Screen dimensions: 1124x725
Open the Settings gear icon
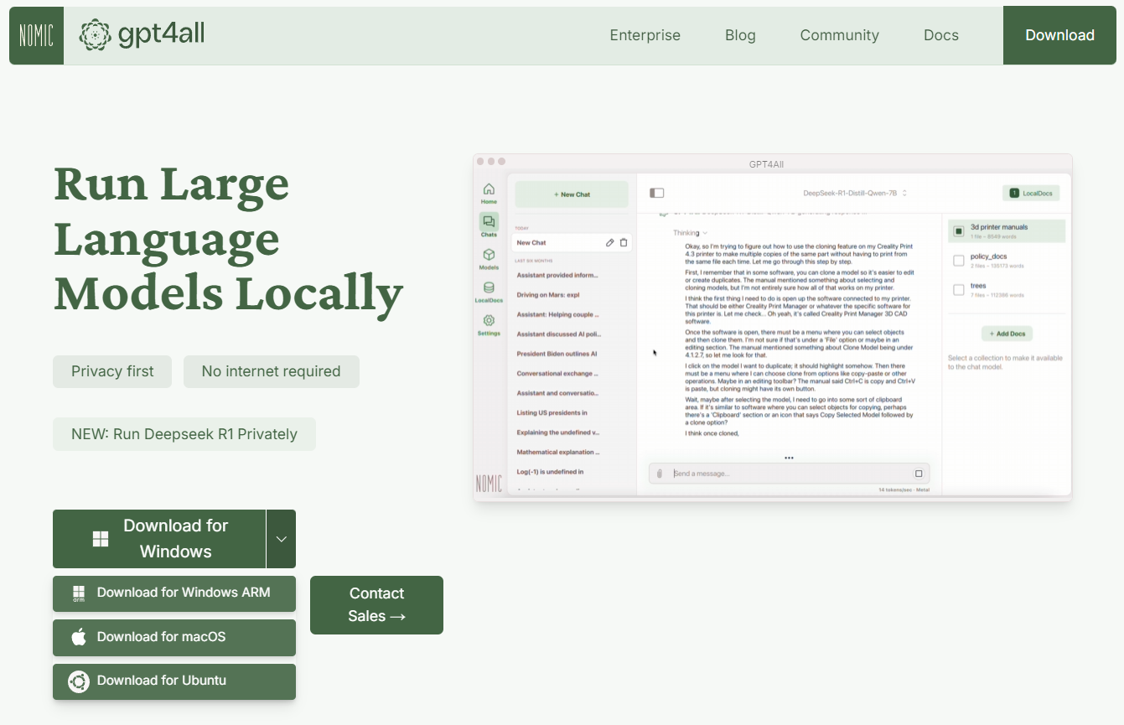489,320
